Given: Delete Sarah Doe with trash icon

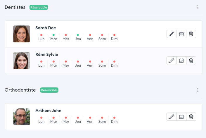Looking at the screenshot, I should [191, 34].
